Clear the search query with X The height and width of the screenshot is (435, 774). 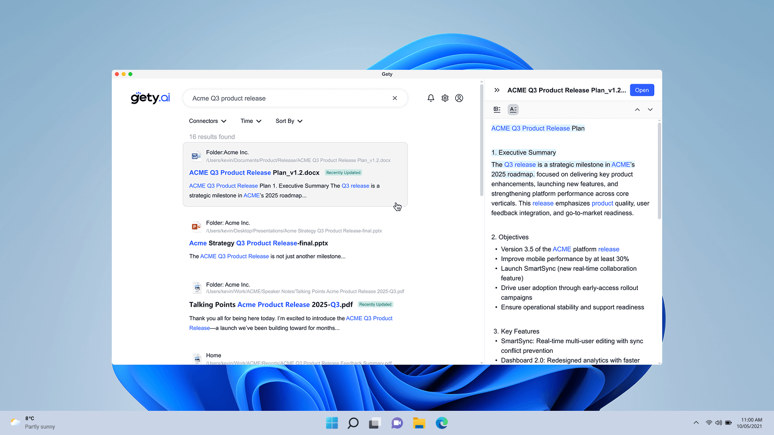(395, 98)
